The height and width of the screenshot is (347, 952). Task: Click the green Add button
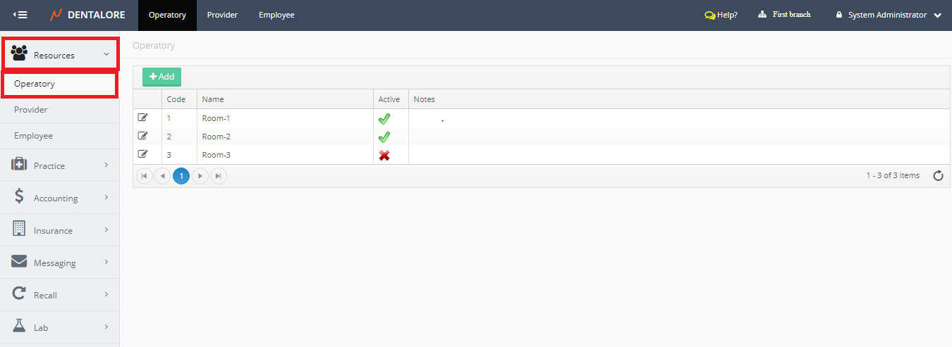pyautogui.click(x=161, y=77)
